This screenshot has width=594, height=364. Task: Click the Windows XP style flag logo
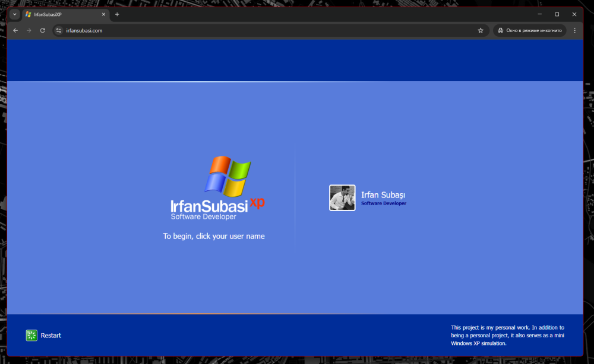coord(228,176)
